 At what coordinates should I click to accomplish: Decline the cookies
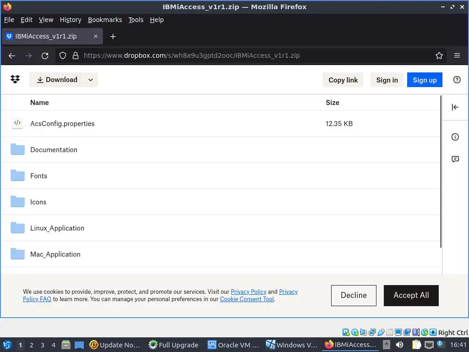click(x=354, y=295)
